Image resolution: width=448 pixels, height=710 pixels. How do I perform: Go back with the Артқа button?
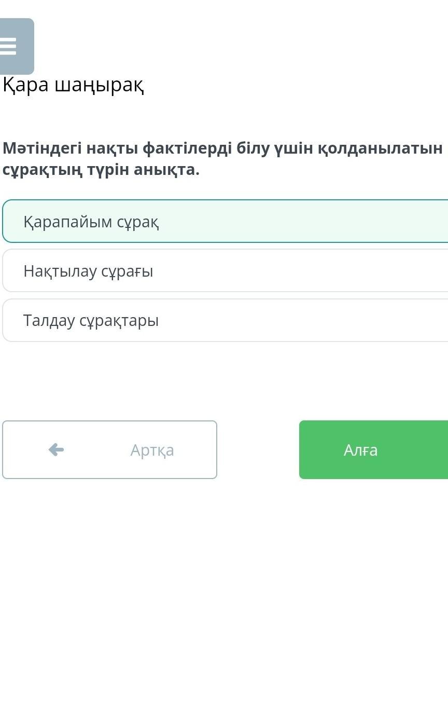tap(109, 449)
